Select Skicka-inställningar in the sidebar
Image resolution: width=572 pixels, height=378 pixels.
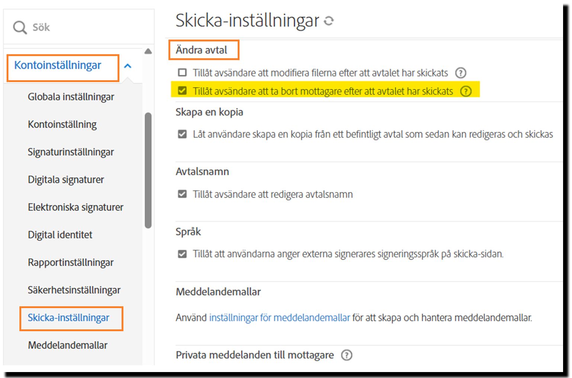pyautogui.click(x=68, y=318)
